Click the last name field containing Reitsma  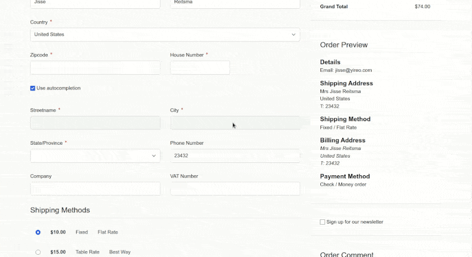(235, 3)
